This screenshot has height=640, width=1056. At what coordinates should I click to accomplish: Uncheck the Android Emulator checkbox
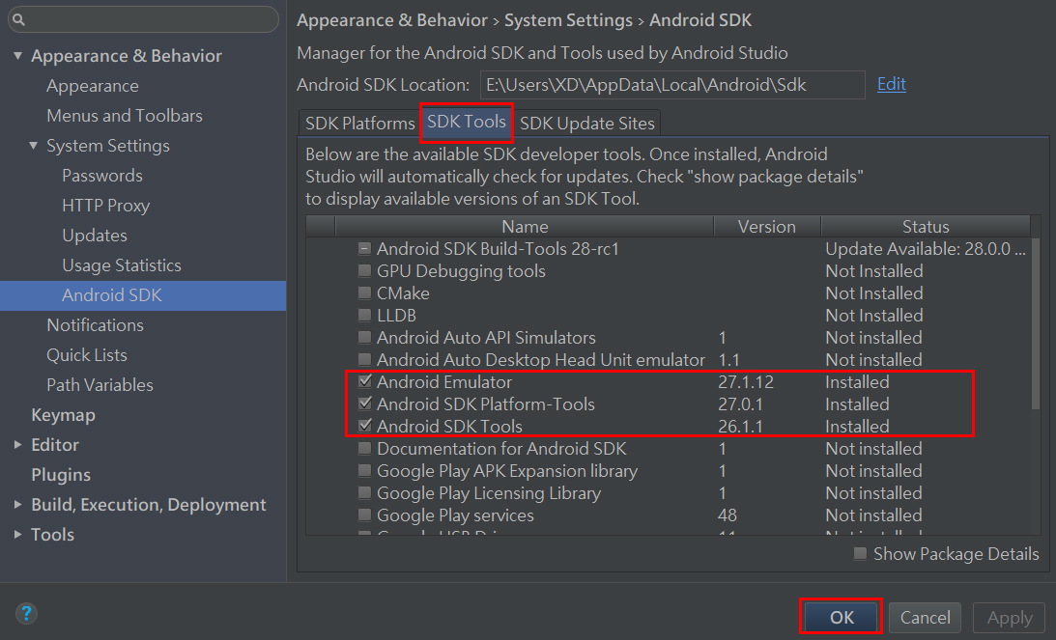pyautogui.click(x=364, y=381)
